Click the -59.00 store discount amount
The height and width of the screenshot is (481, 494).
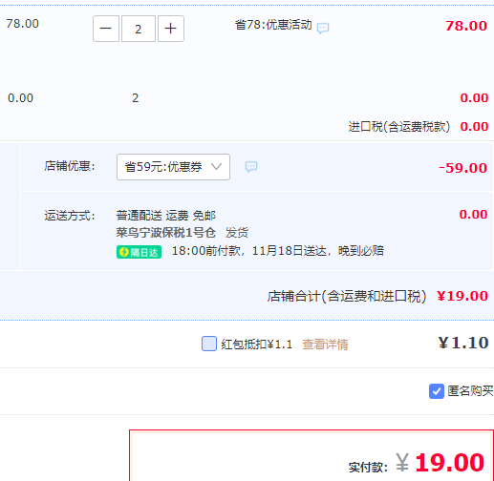462,168
